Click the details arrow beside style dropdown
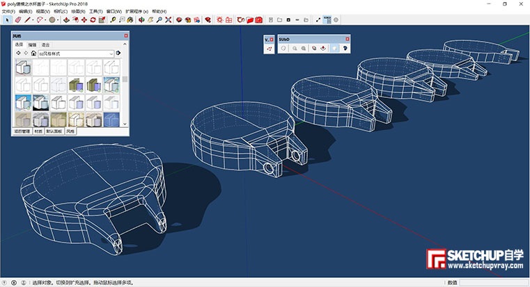This screenshot has height=287, width=530. click(x=118, y=53)
